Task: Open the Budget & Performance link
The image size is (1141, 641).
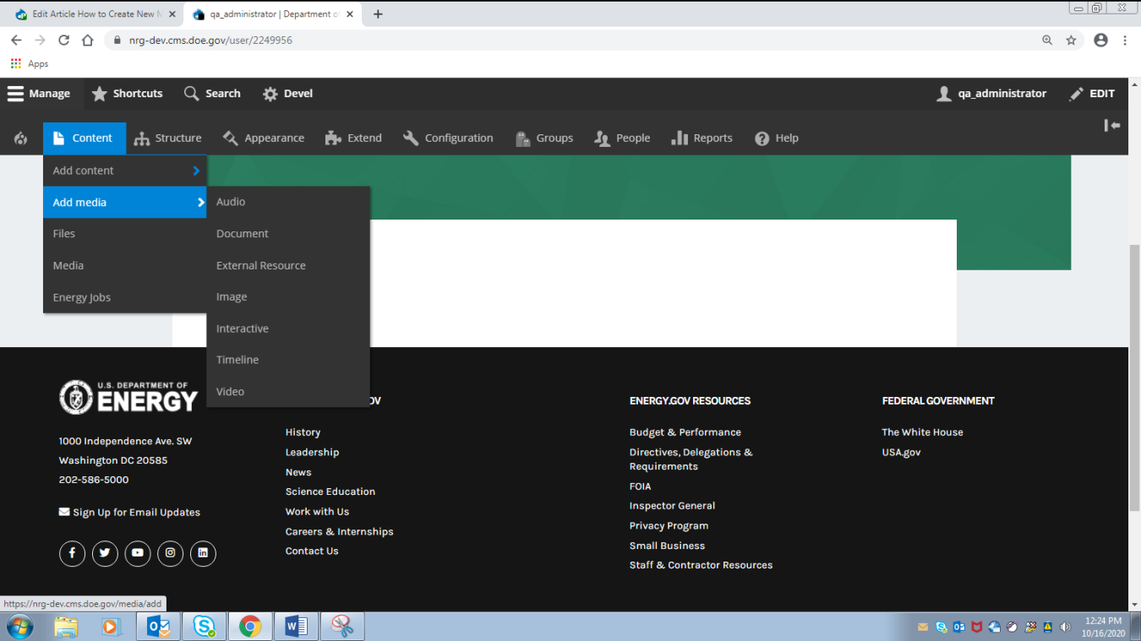Action: pyautogui.click(x=685, y=432)
